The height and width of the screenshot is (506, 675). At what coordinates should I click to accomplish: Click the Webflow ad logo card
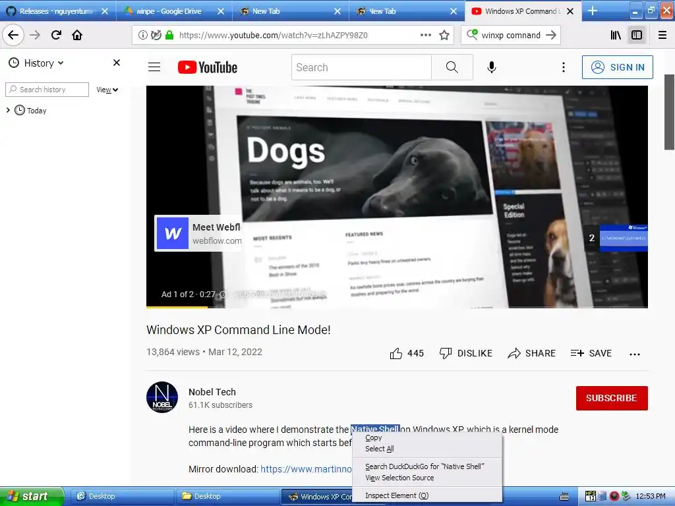(198, 233)
